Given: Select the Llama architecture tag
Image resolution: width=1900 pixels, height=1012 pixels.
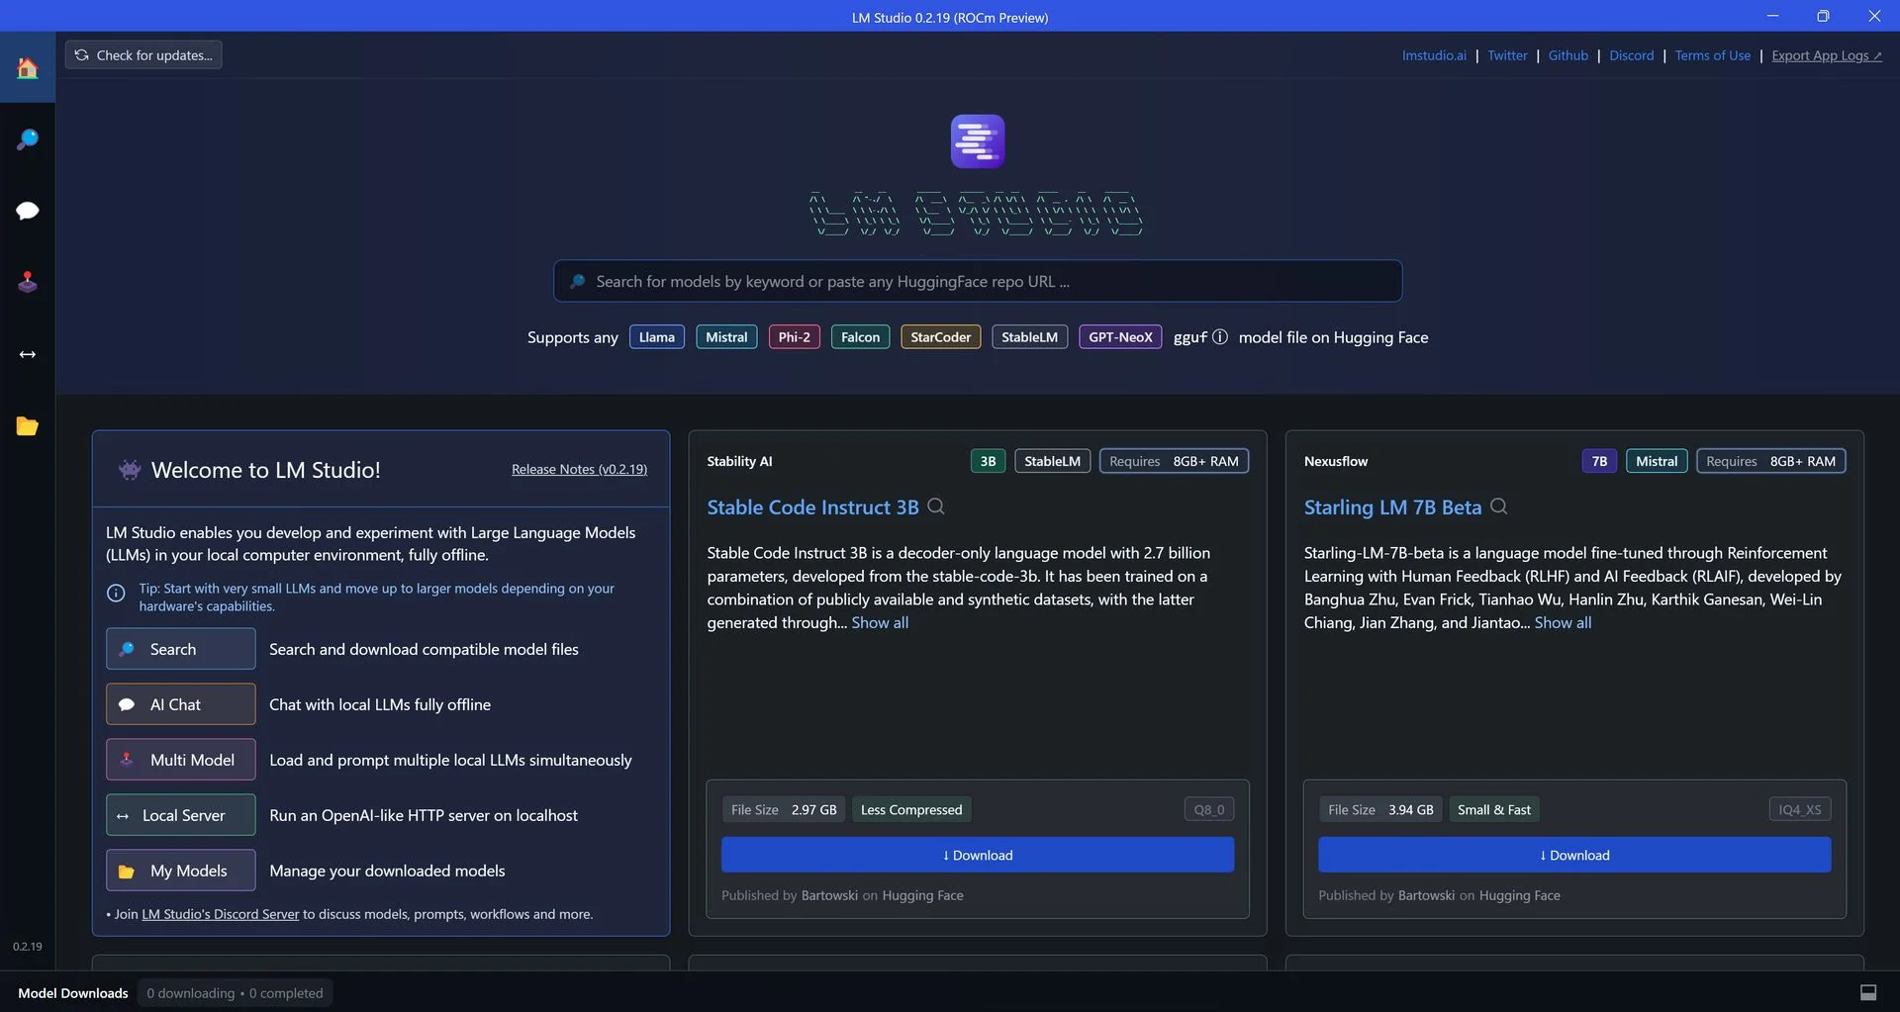Looking at the screenshot, I should coord(657,337).
